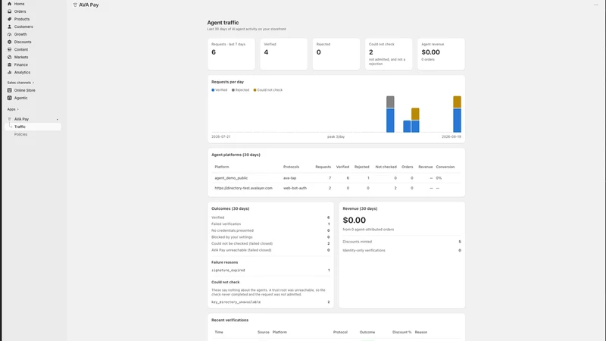The height and width of the screenshot is (341, 606).
Task: Click the Platform column header
Action: click(x=222, y=167)
